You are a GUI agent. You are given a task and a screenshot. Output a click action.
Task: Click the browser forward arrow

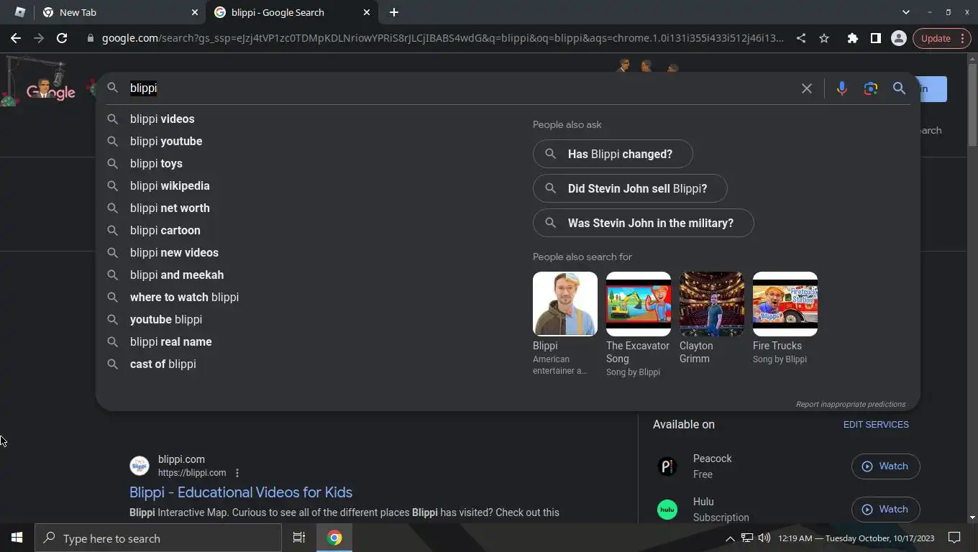coord(39,38)
